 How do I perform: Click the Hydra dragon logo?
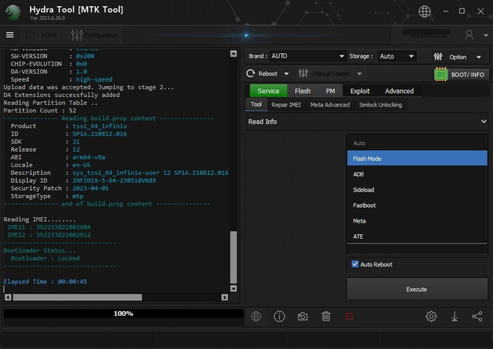point(13,12)
